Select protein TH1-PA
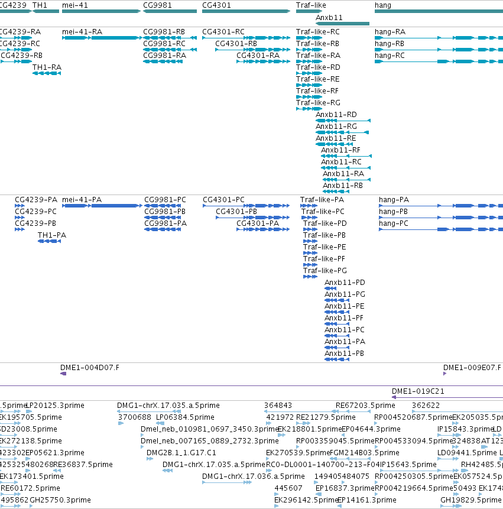The height and width of the screenshot is (509, 503). (52, 235)
